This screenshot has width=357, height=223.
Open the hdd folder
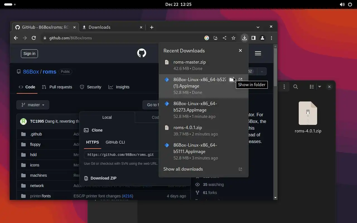[33, 155]
